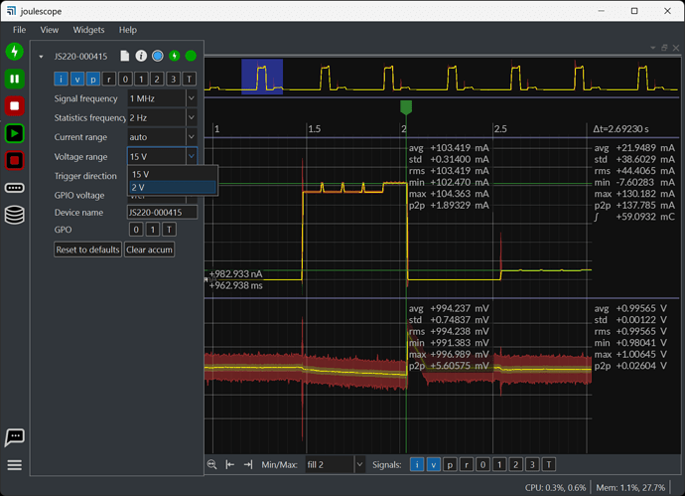This screenshot has width=685, height=496.
Task: Click the Clear accum button
Action: coord(149,249)
